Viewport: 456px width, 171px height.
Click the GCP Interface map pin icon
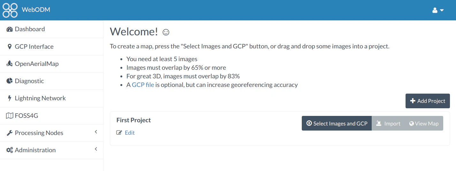click(x=10, y=46)
